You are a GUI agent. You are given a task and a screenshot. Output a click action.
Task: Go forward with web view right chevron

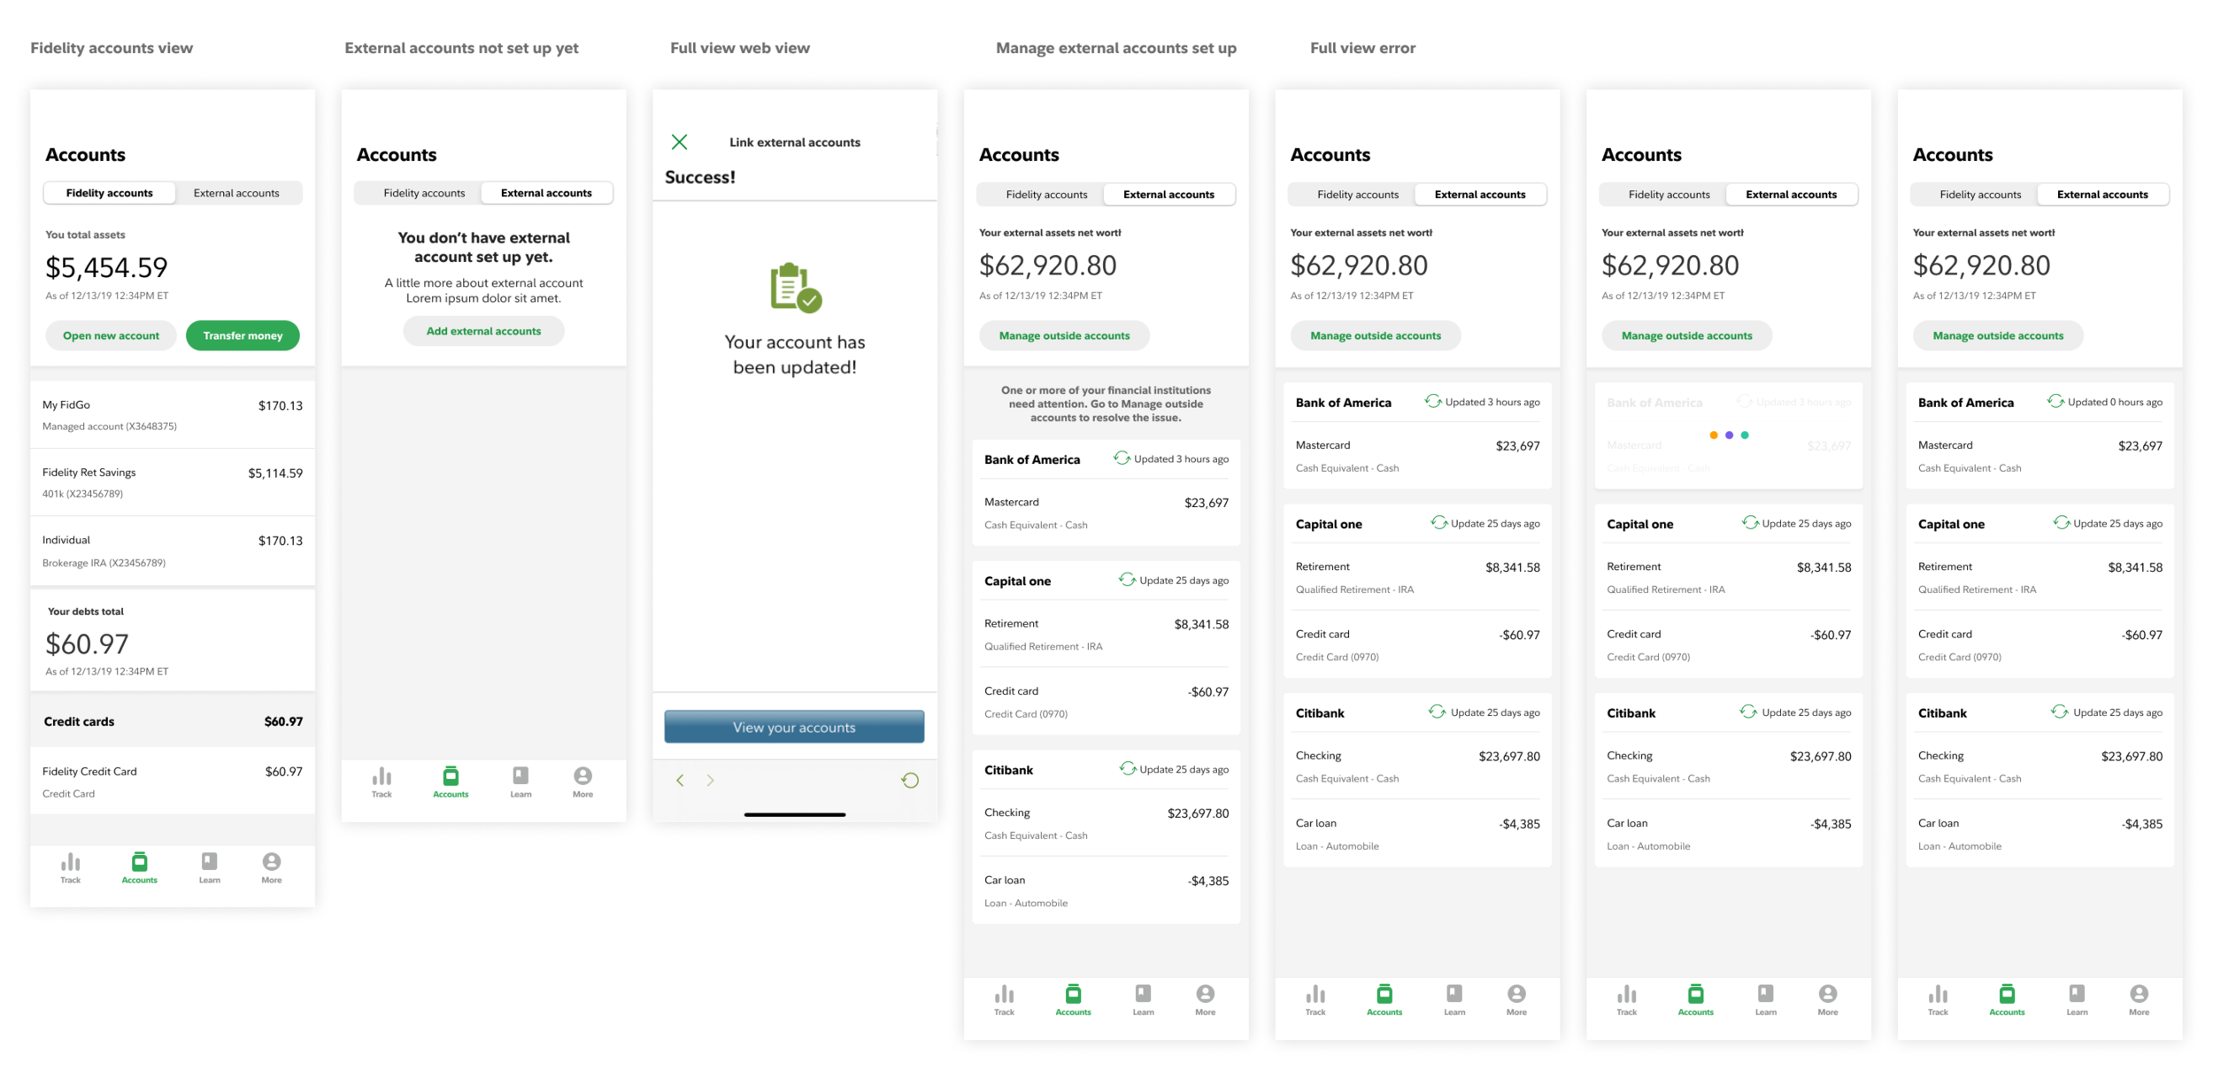710,780
